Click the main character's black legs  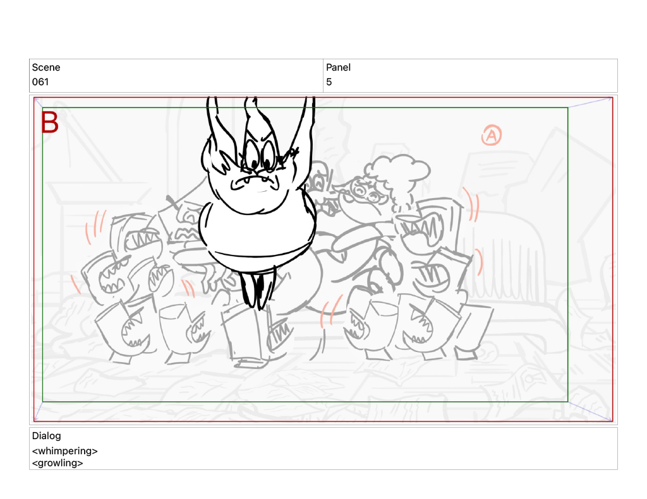[x=256, y=288]
